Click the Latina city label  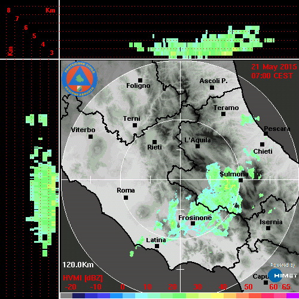[156, 240]
